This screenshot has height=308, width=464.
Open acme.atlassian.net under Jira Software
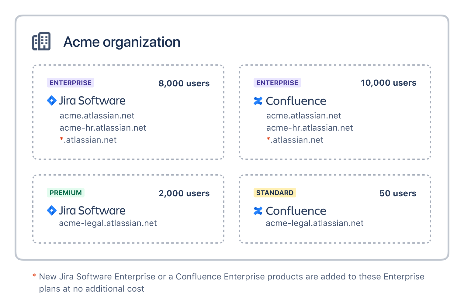coord(97,116)
